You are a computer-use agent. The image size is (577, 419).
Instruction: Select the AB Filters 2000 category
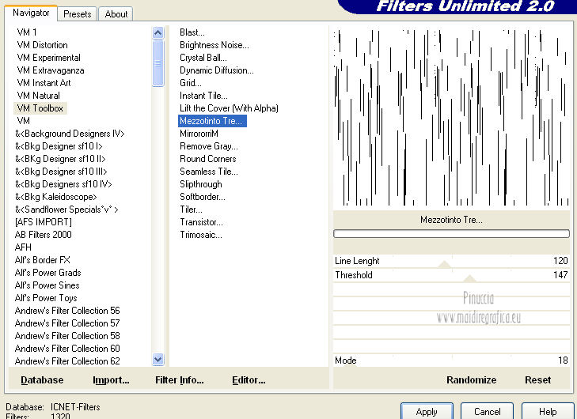tap(43, 235)
